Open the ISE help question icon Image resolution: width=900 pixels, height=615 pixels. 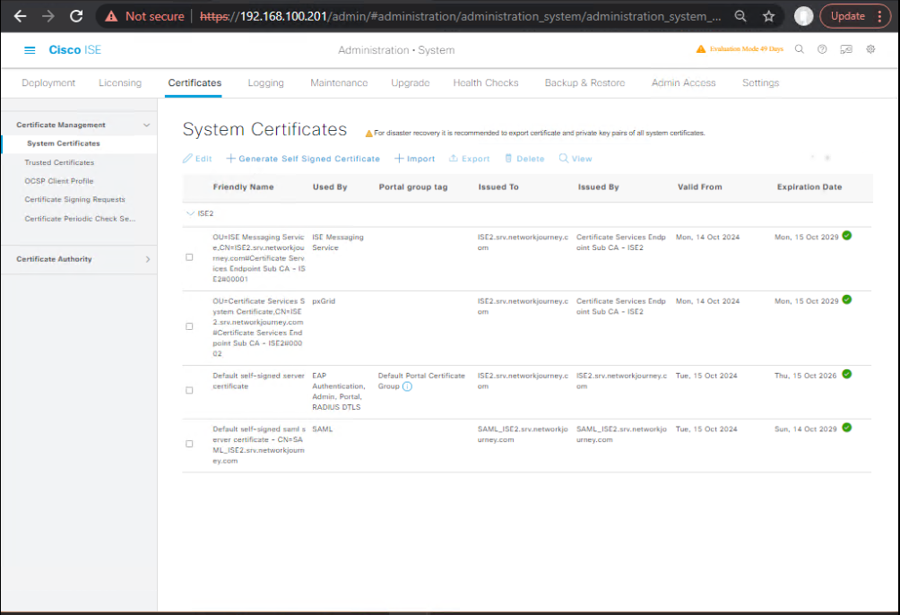click(x=822, y=49)
